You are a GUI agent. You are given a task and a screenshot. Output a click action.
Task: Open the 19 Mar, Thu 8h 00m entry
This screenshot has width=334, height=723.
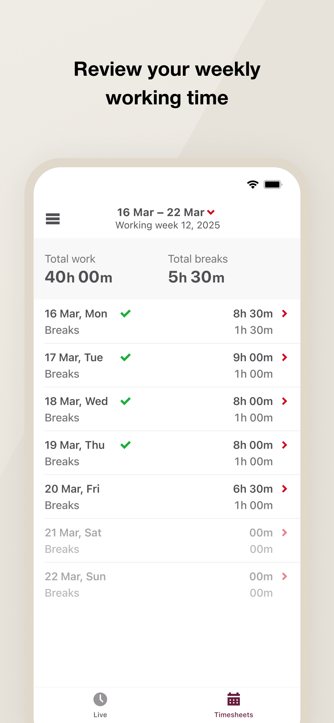point(167,453)
